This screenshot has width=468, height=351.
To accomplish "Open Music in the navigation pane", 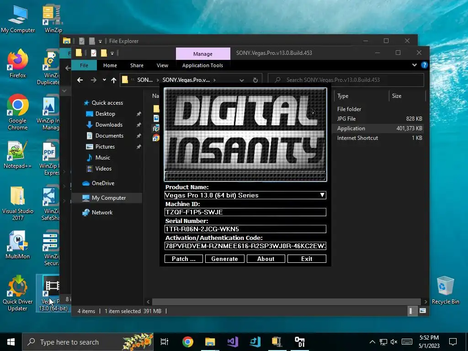I will click(x=102, y=158).
